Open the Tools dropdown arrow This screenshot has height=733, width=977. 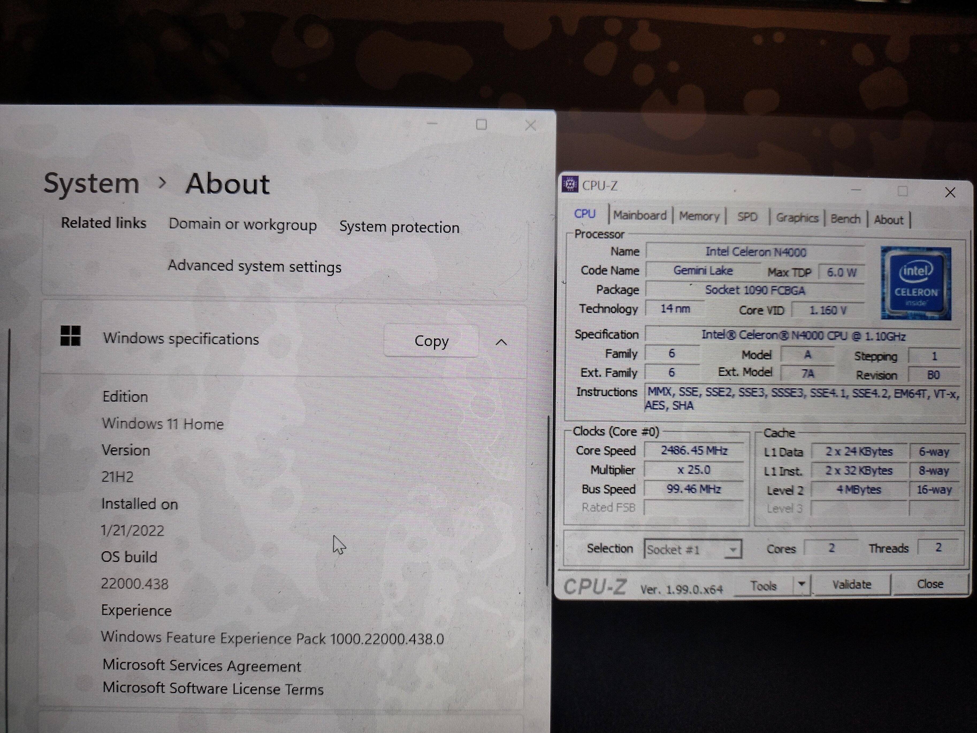(x=802, y=584)
